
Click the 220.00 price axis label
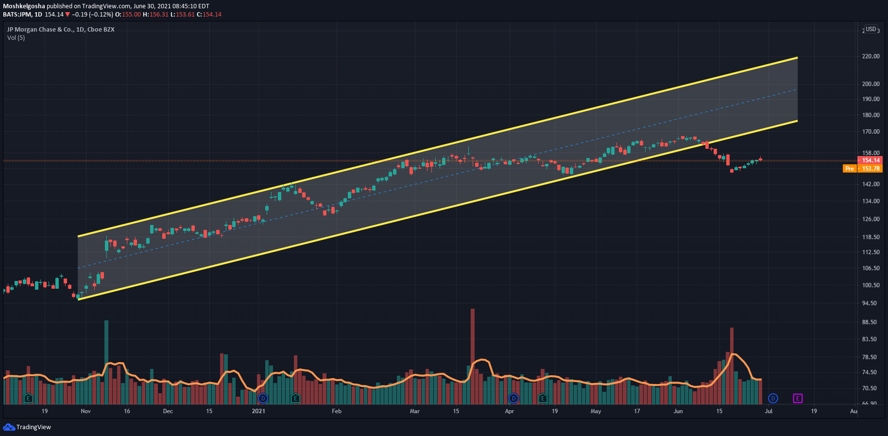(x=871, y=56)
